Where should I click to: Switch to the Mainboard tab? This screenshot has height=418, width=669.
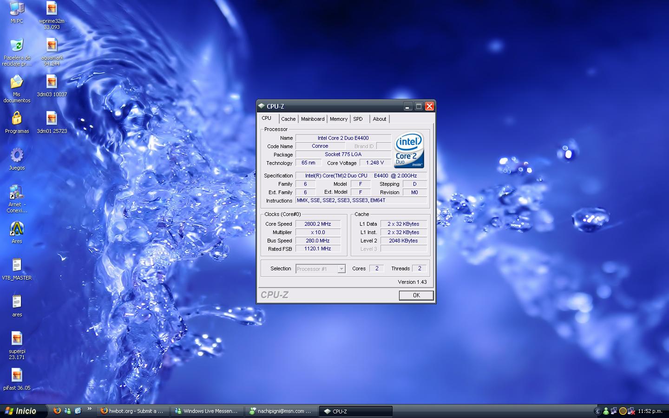coord(313,119)
